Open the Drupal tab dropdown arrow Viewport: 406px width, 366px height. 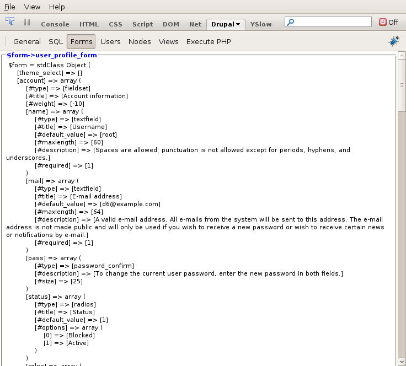pos(238,24)
